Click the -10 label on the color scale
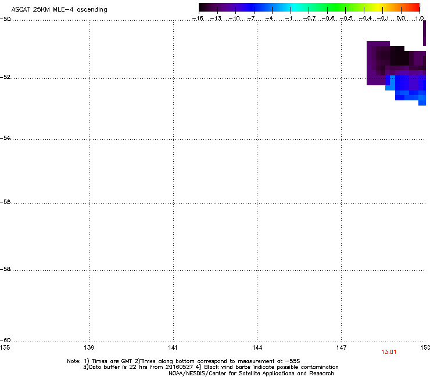 234,19
